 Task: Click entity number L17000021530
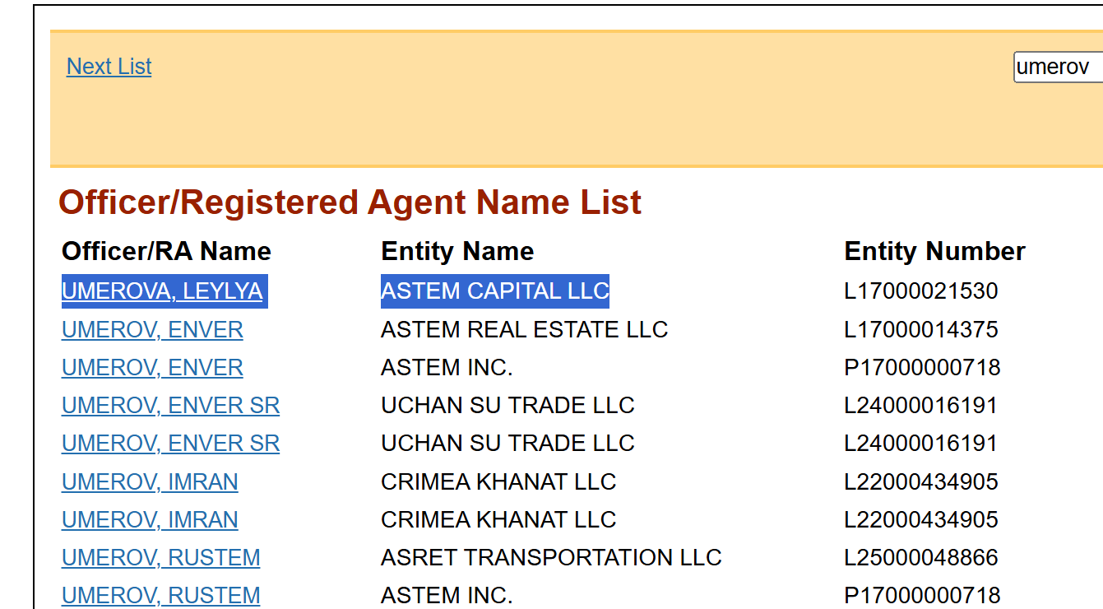tap(920, 291)
